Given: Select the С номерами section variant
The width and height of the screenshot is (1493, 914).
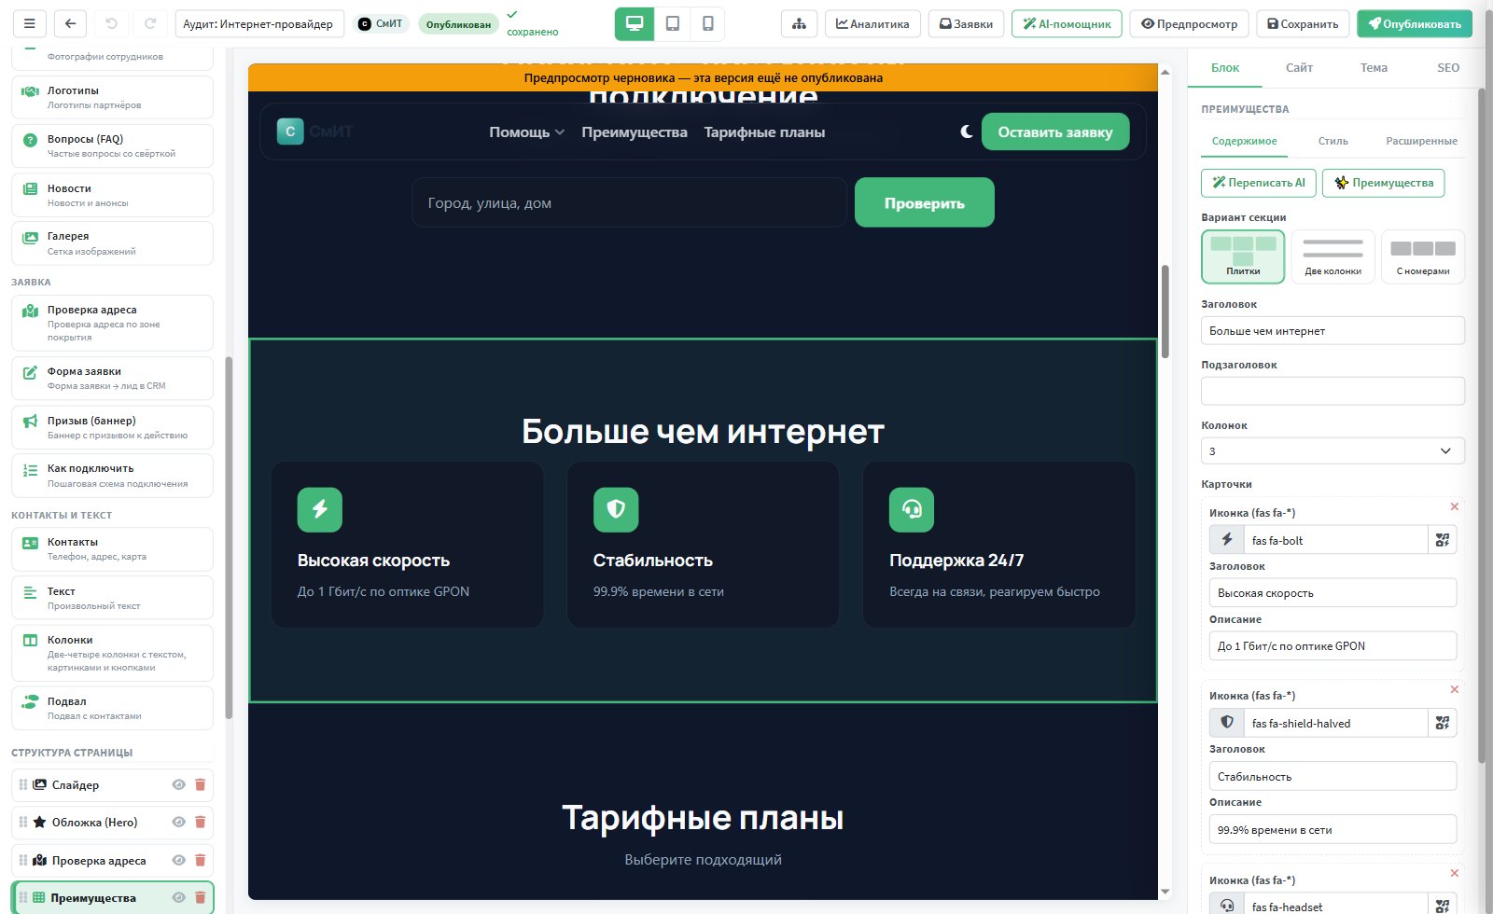Looking at the screenshot, I should pyautogui.click(x=1423, y=256).
